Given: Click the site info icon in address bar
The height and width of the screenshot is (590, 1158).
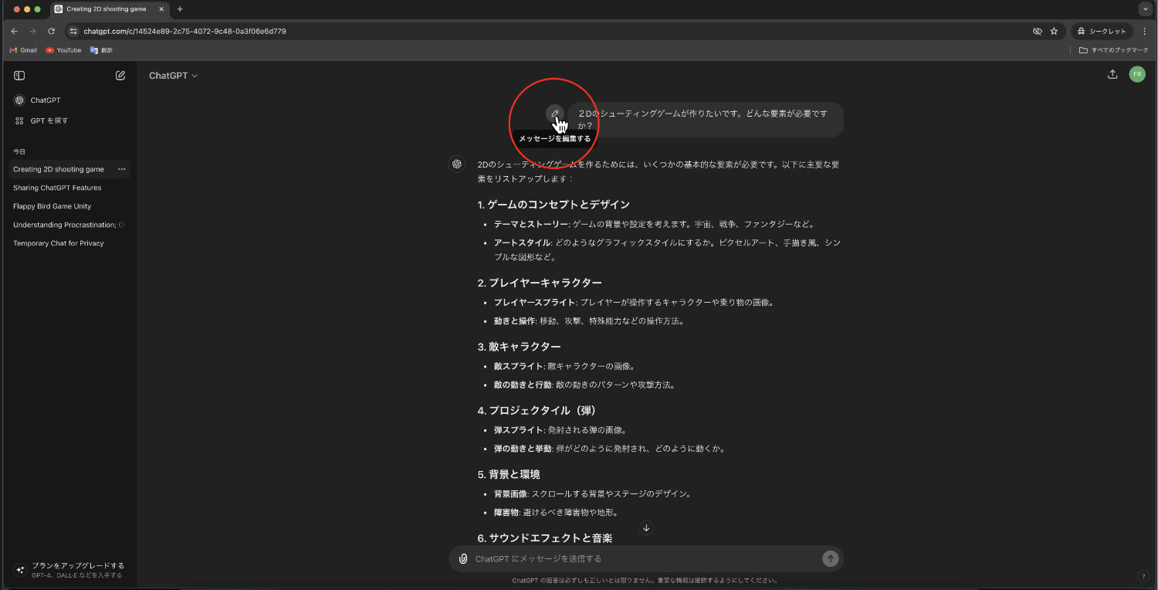Looking at the screenshot, I should 73,31.
